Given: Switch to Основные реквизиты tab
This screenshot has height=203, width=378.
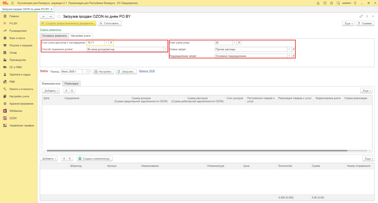Looking at the screenshot, I should [54, 36].
